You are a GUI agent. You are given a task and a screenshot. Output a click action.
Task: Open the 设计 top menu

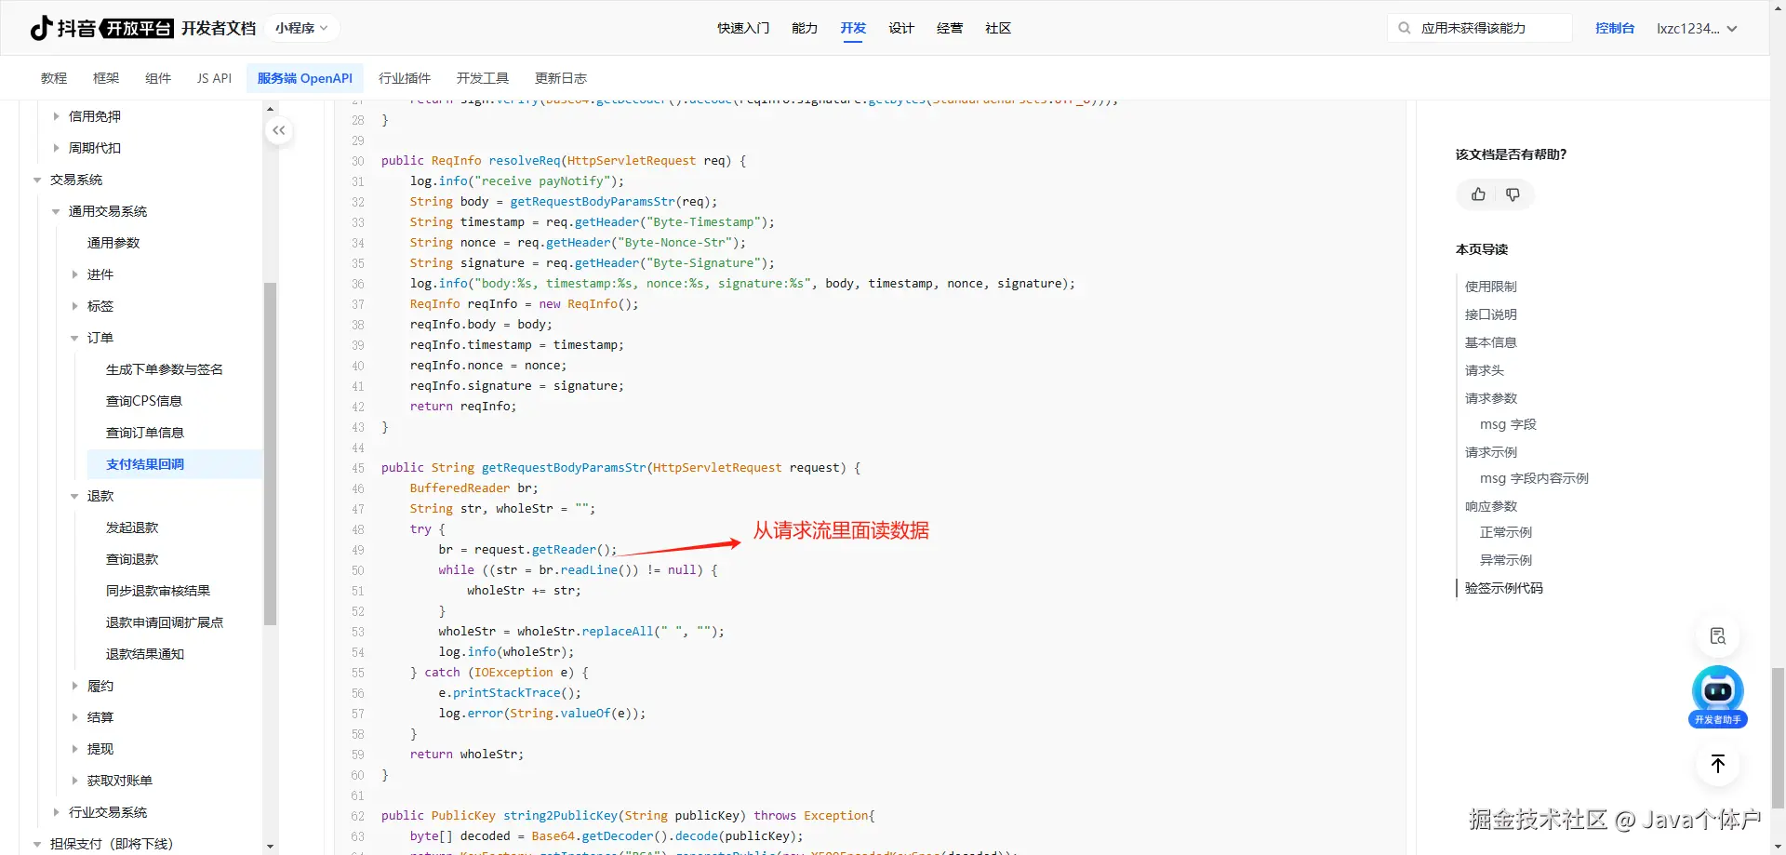(x=901, y=28)
